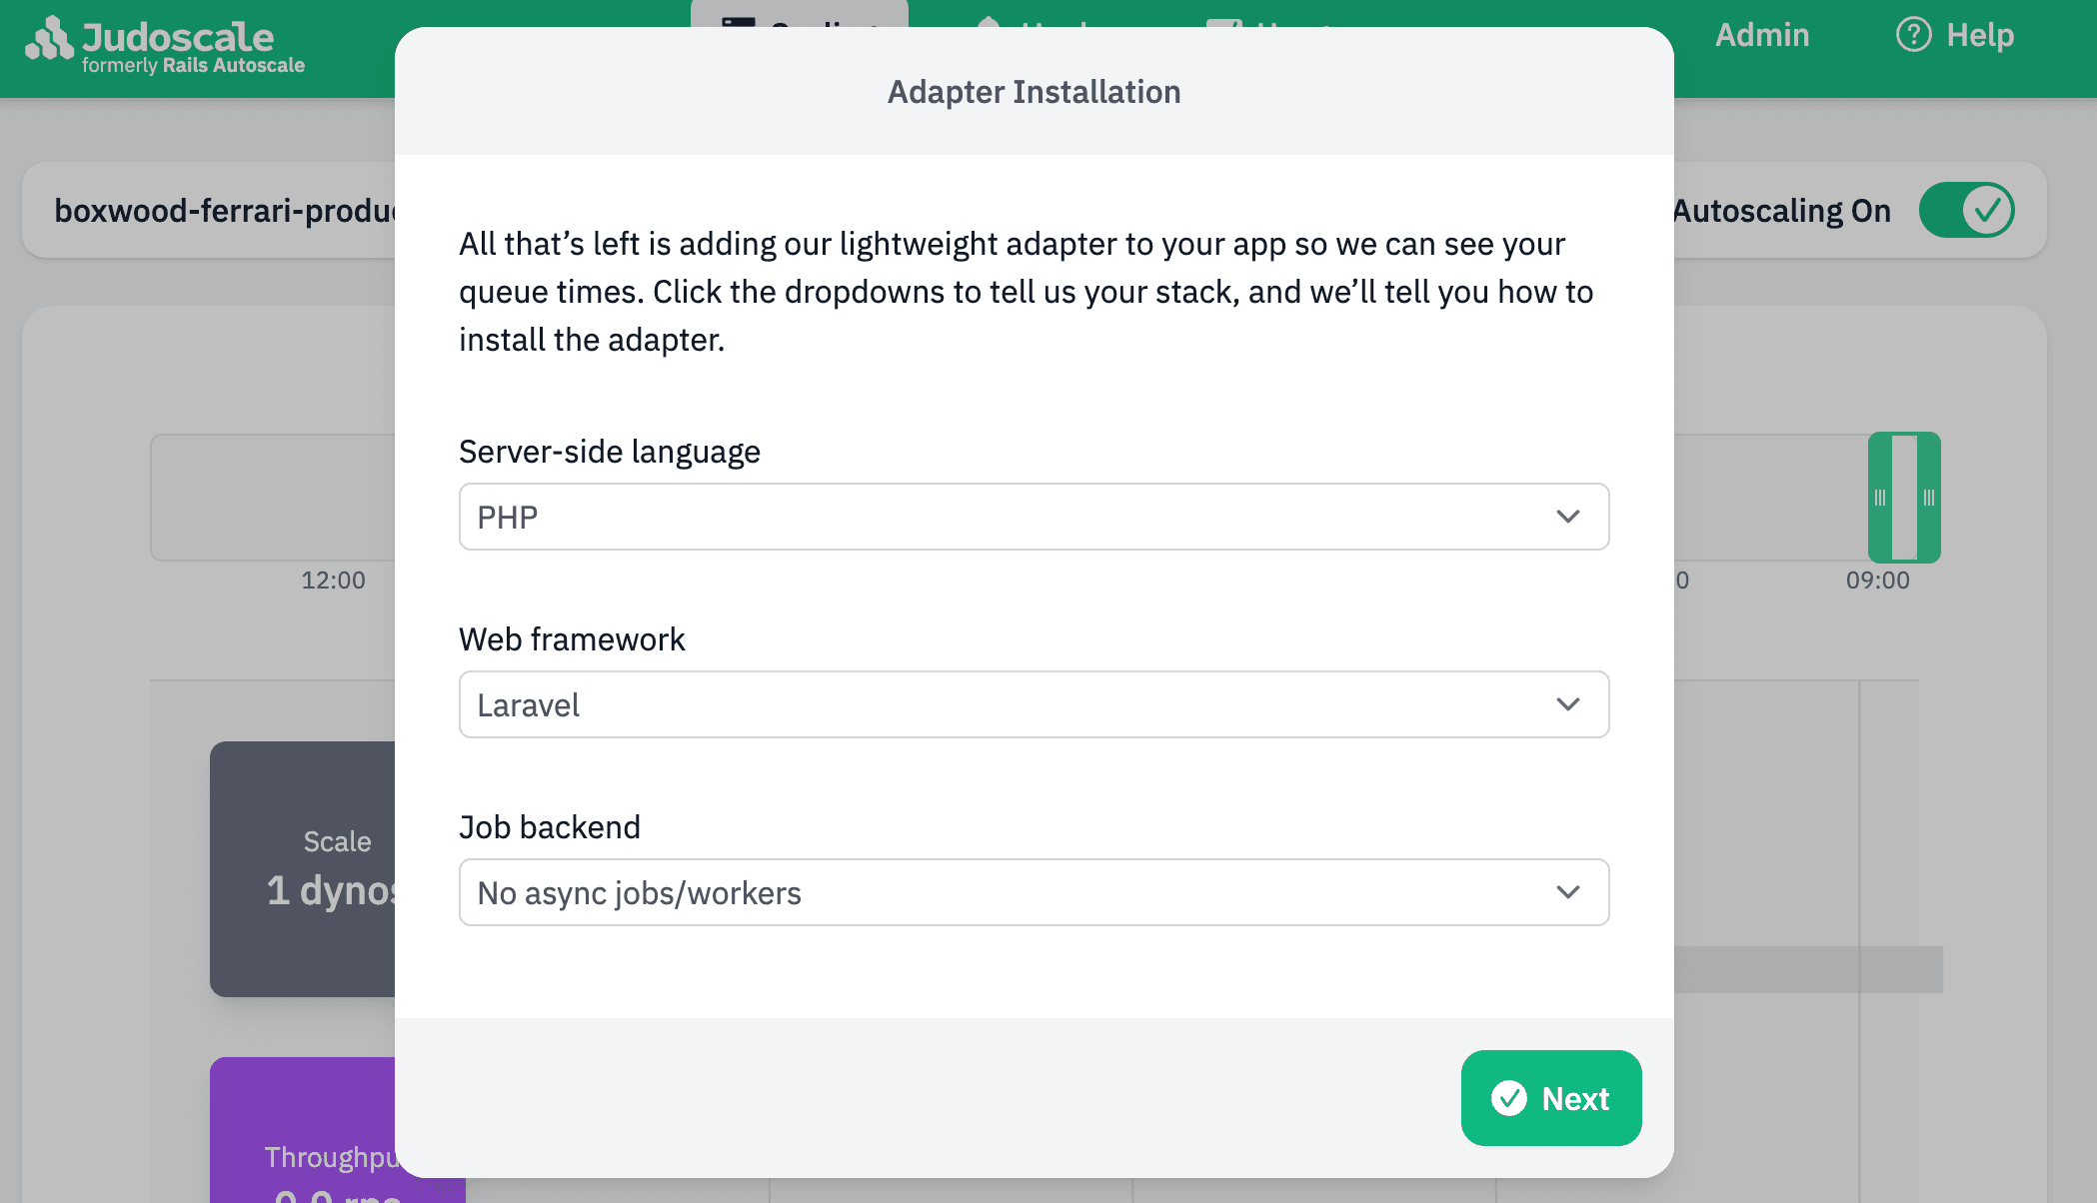This screenshot has height=1203, width=2097.
Task: Click the Heroku icon in the navigation bar
Action: pyautogui.click(x=988, y=22)
